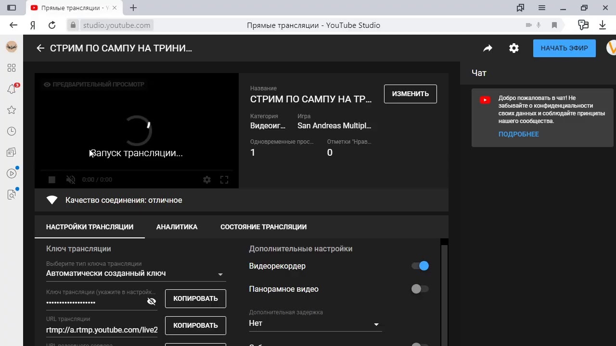
Task: Stop the preview player
Action: tap(52, 180)
